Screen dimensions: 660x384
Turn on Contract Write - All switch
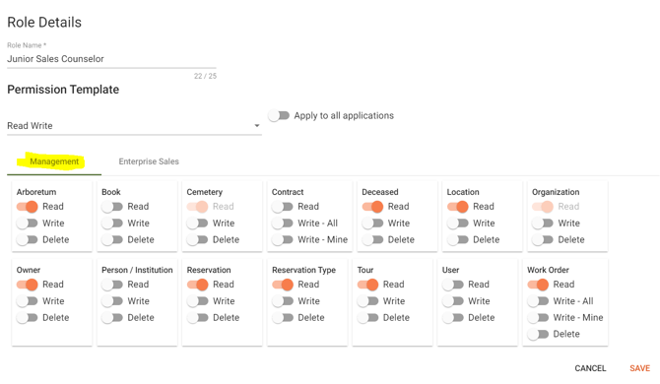(x=283, y=223)
